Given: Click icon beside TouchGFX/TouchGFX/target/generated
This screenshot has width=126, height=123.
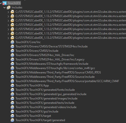Looking at the screenshot, I should click(12, 120).
